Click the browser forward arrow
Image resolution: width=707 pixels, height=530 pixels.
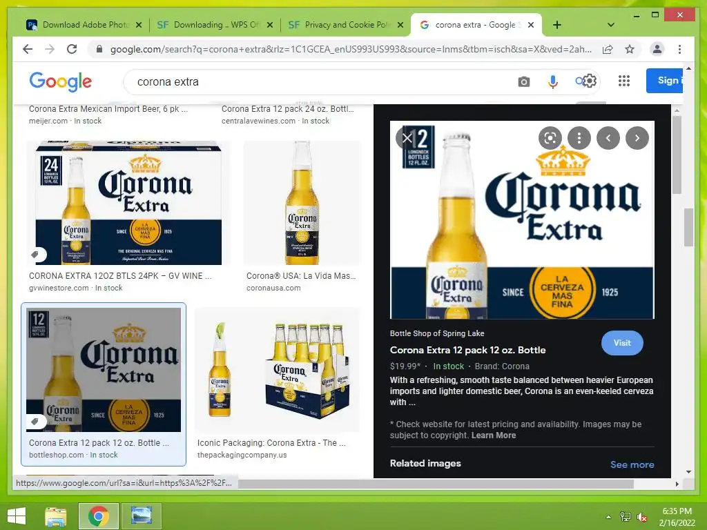point(50,49)
